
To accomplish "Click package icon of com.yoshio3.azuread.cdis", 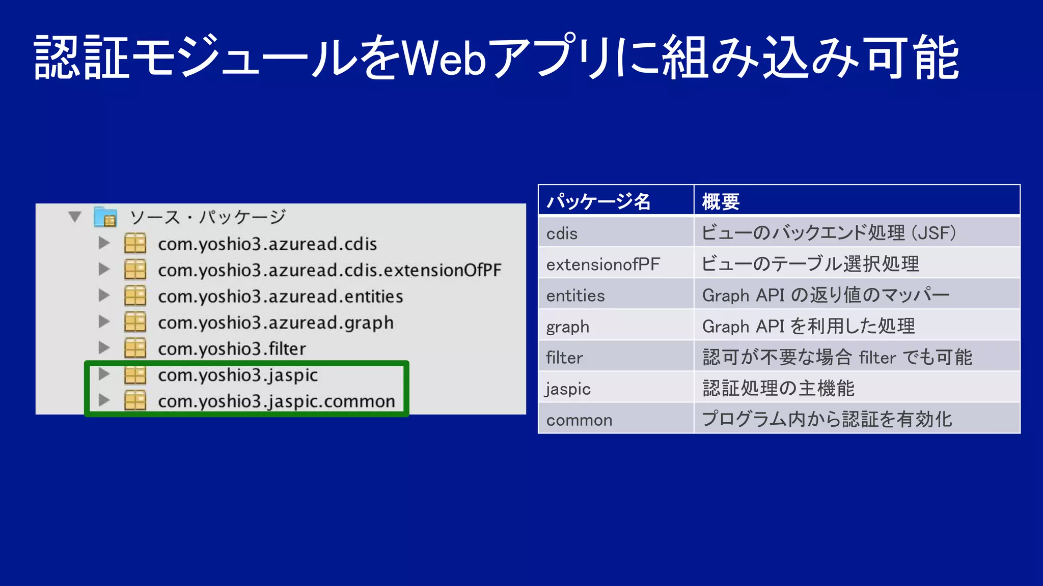I will pos(135,243).
